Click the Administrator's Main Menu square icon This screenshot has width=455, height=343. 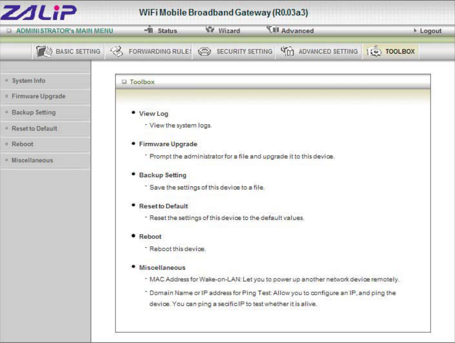9,30
